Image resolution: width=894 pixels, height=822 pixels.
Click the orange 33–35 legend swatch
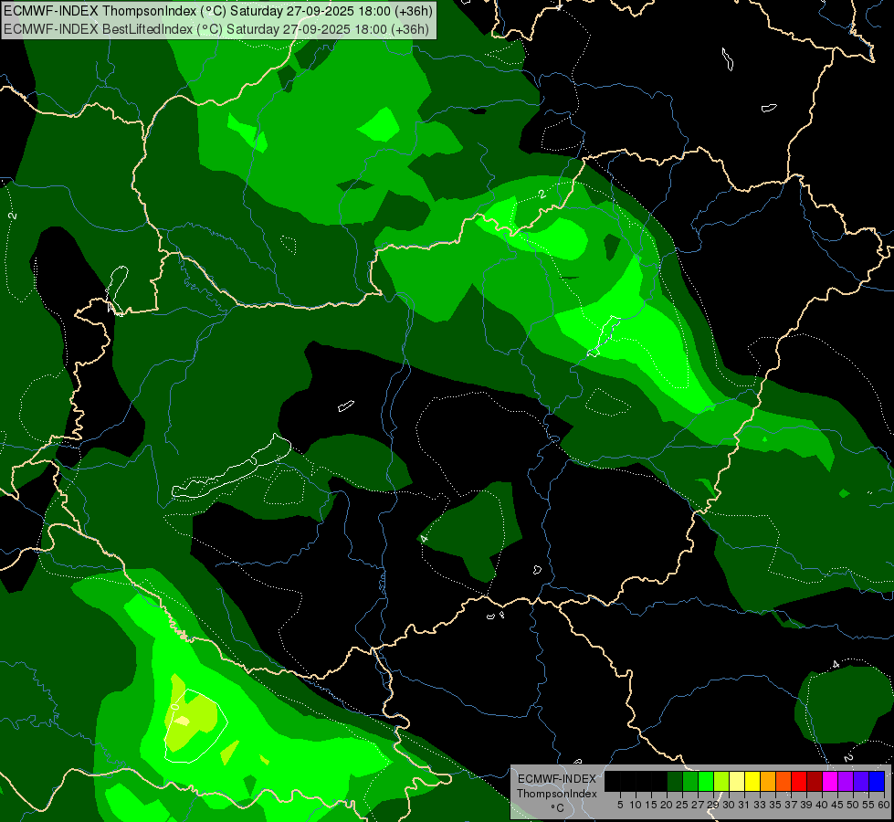pos(770,781)
